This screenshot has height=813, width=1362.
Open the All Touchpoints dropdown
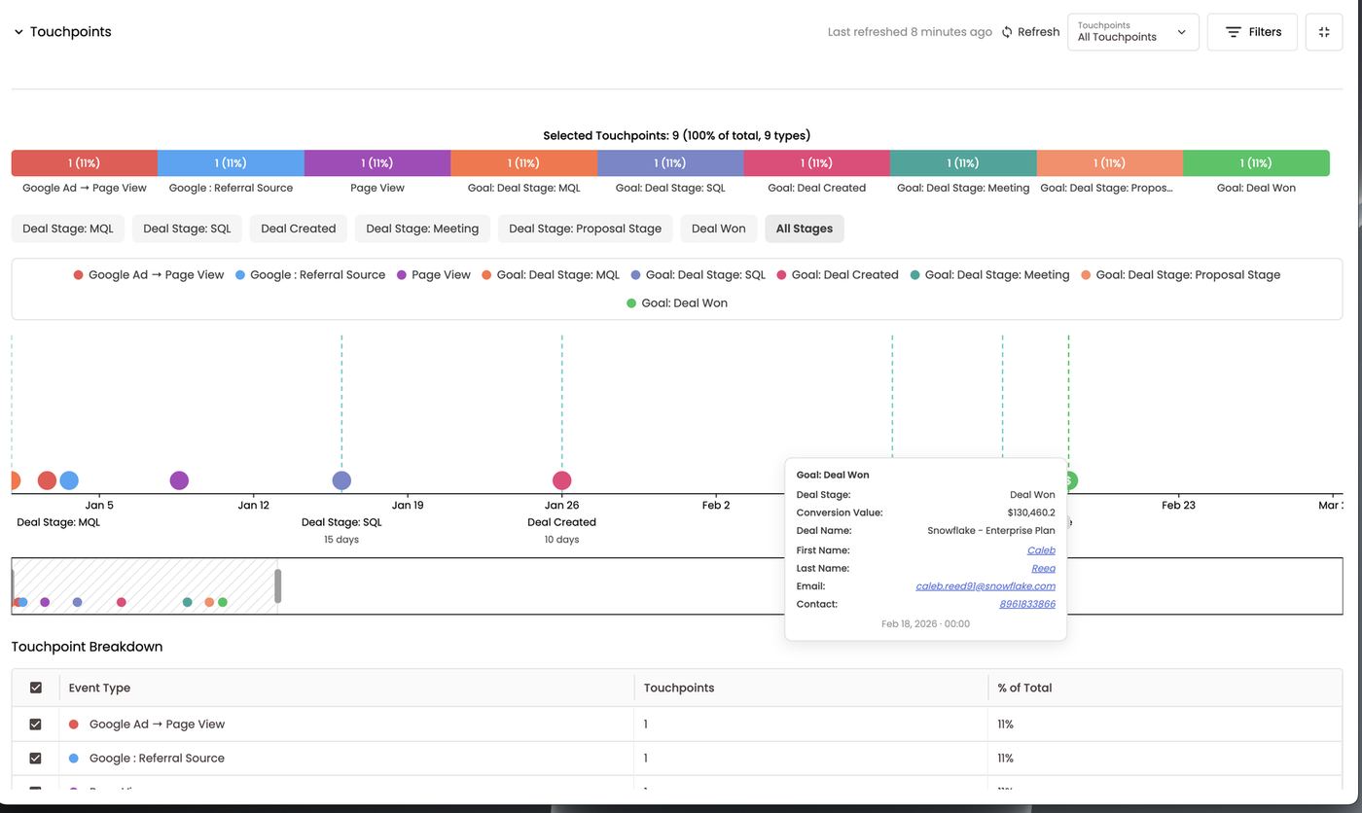[x=1132, y=32]
